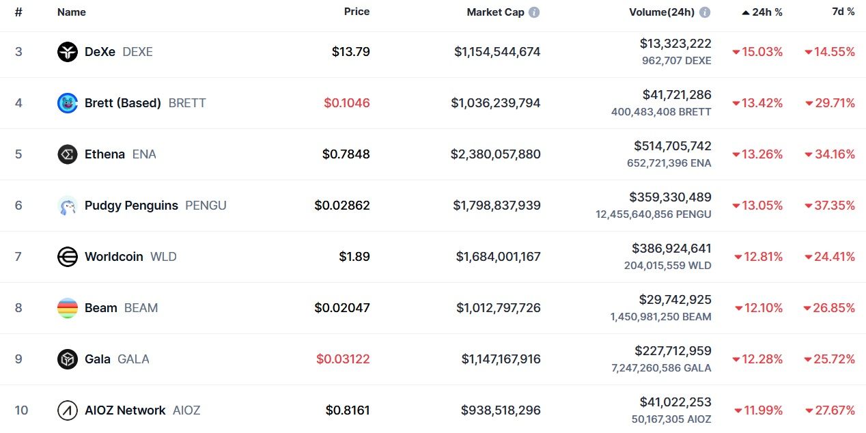This screenshot has width=866, height=433.
Task: Click Ethena's $514,705,742 volume value
Action: point(672,146)
